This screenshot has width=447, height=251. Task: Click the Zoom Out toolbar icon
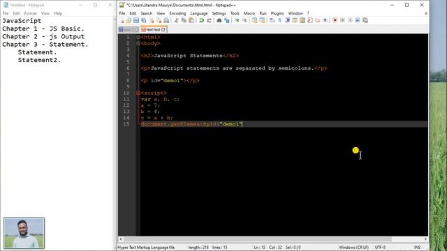click(244, 20)
